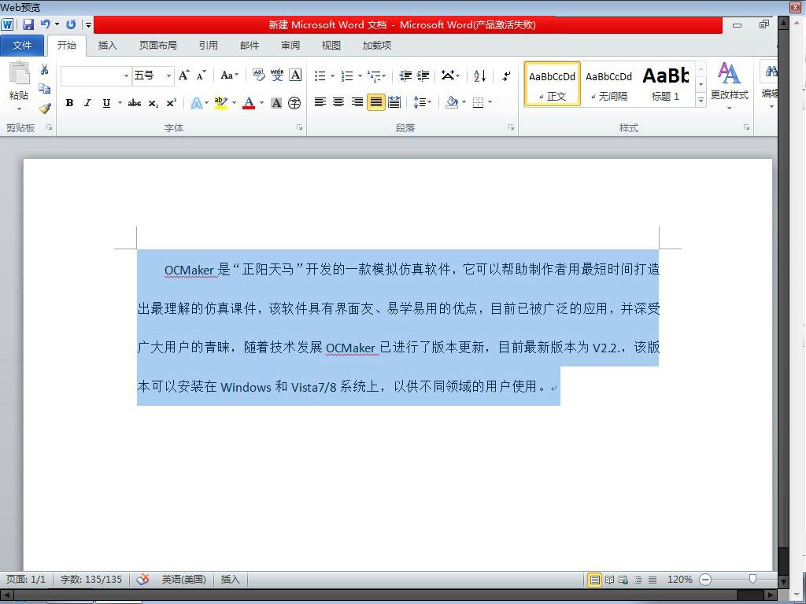Apply subscript formatting

(153, 103)
